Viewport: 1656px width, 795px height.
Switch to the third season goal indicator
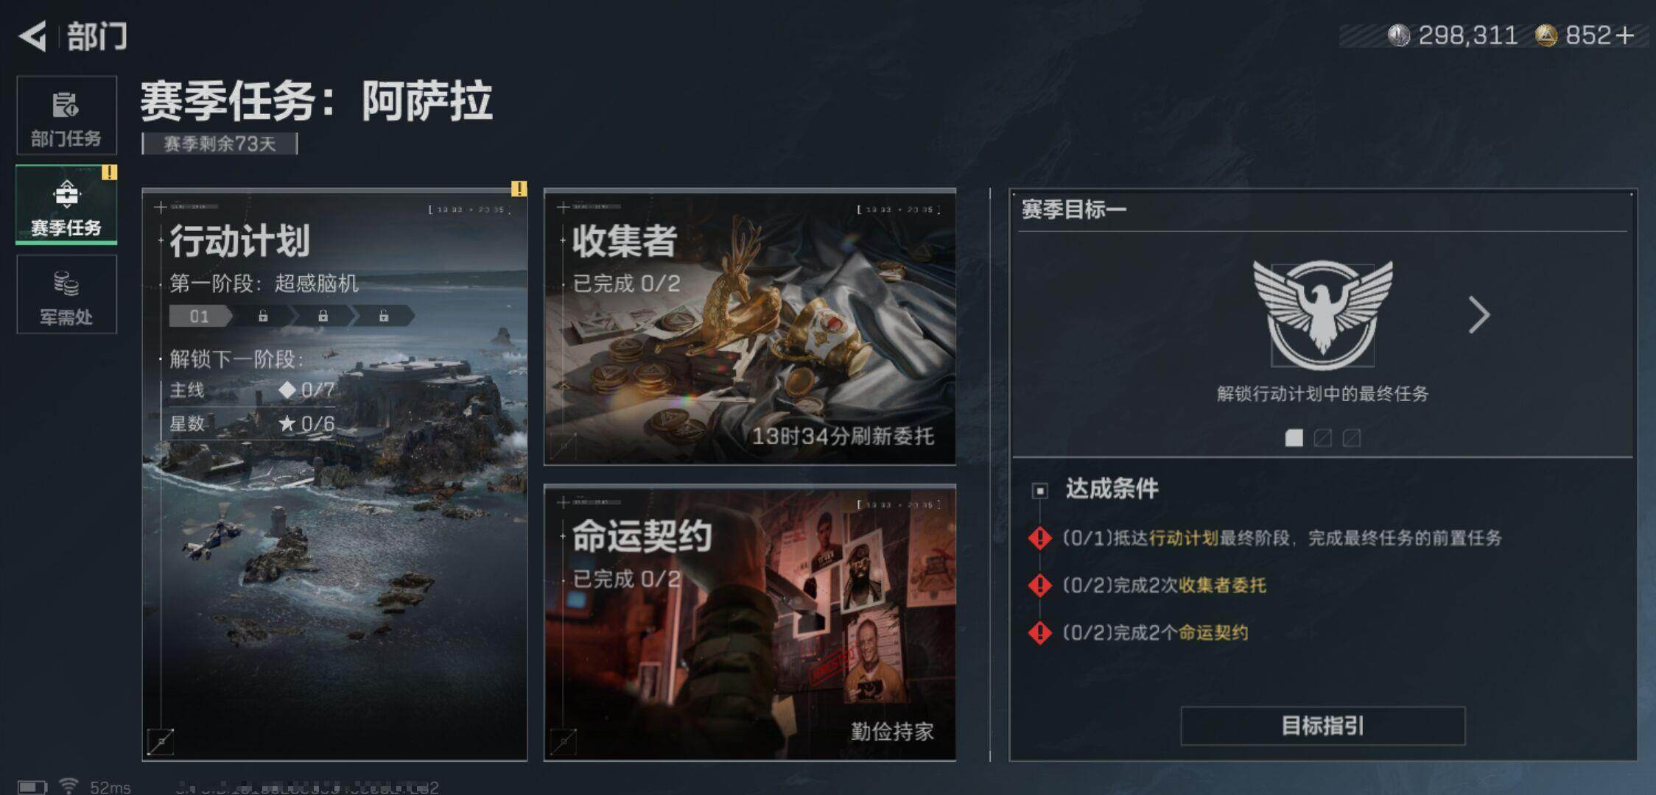coord(1352,438)
